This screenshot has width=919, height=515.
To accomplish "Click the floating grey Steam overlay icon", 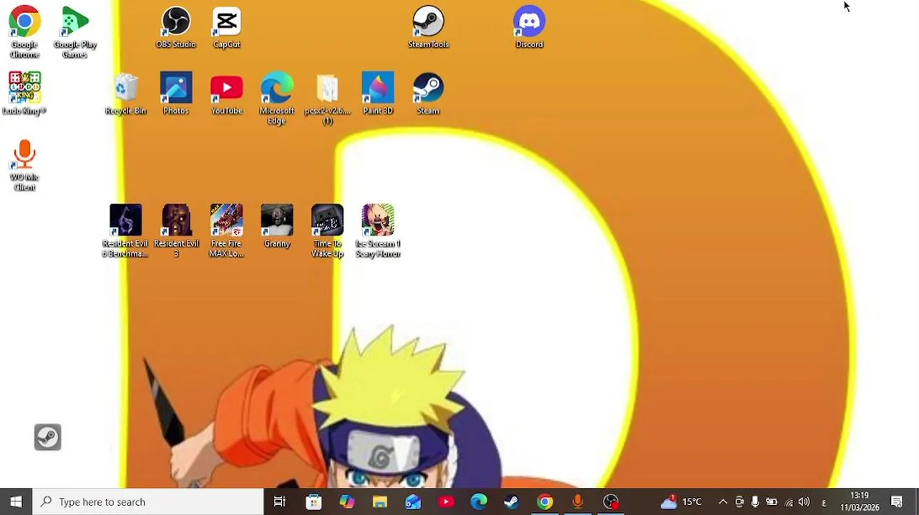I will tap(48, 437).
